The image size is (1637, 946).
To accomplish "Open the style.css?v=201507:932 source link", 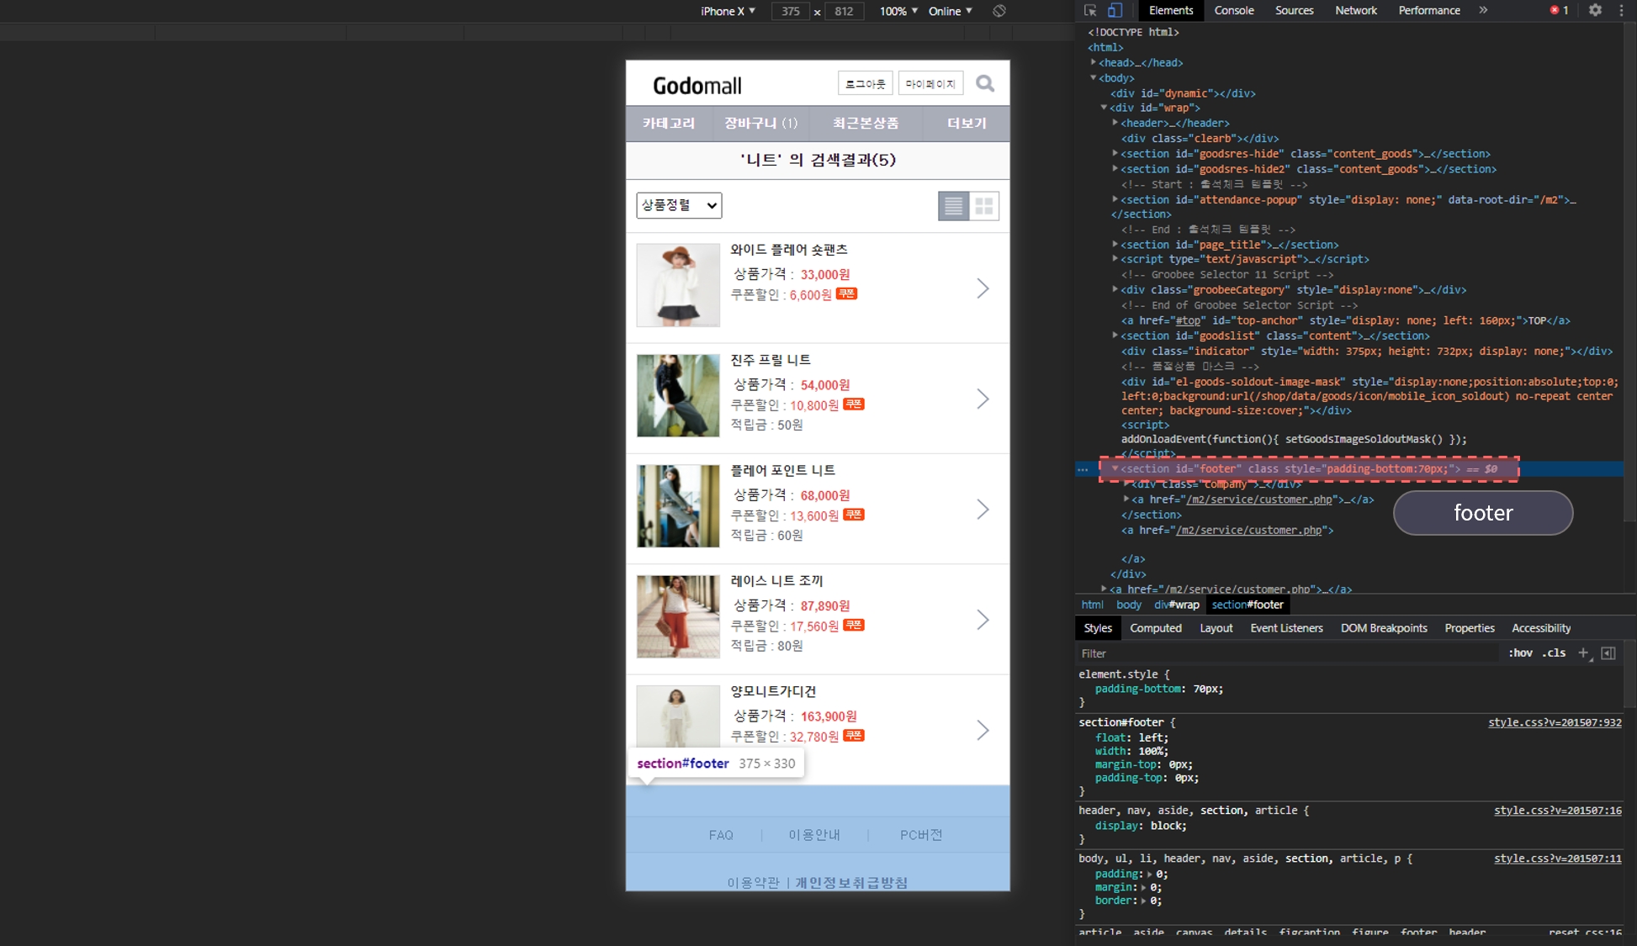I will point(1554,722).
